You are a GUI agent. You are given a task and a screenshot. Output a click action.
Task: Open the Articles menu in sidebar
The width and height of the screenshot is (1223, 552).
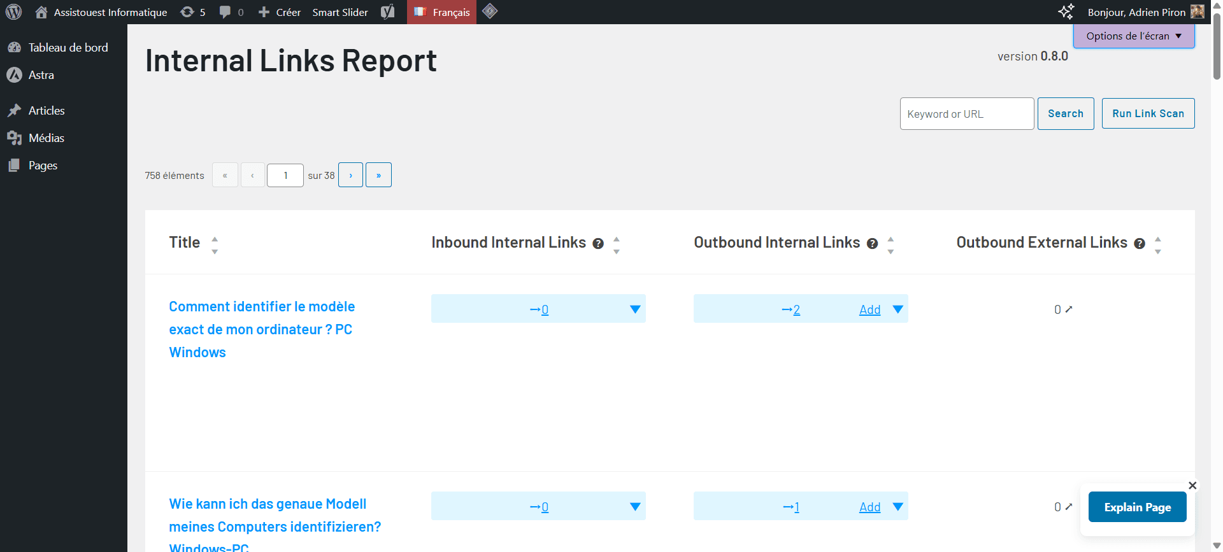46,111
